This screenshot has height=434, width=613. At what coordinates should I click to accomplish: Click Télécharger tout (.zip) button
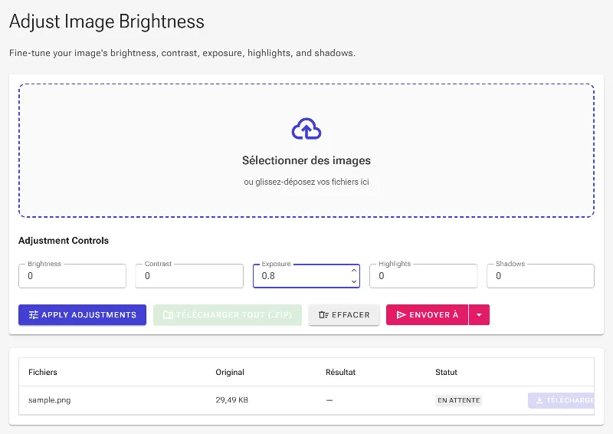click(228, 314)
